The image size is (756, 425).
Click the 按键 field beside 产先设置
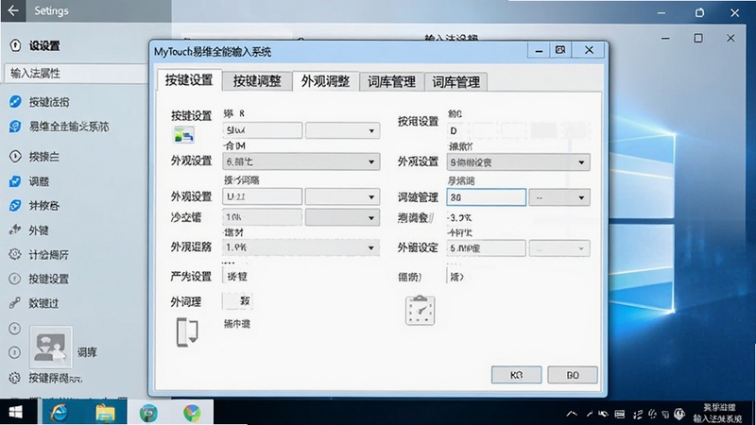point(237,276)
